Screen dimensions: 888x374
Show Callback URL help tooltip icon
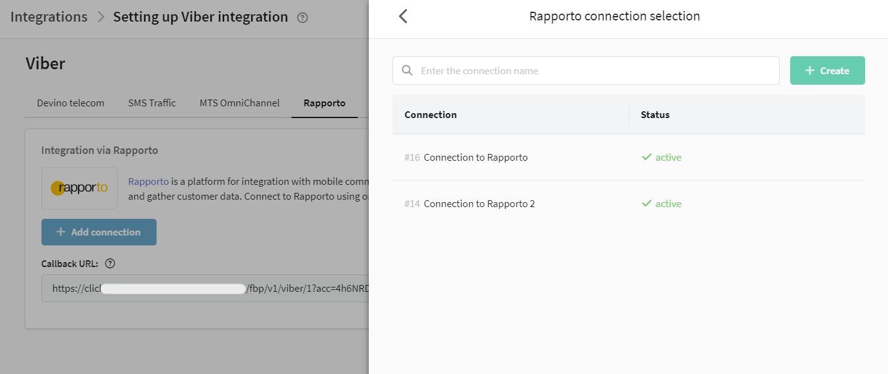tap(110, 263)
